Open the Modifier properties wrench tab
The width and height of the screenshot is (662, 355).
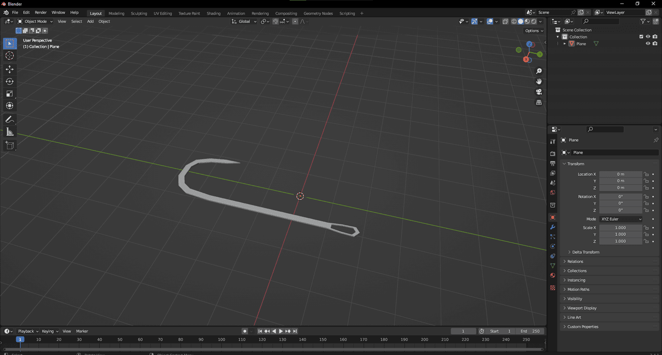[x=552, y=227]
